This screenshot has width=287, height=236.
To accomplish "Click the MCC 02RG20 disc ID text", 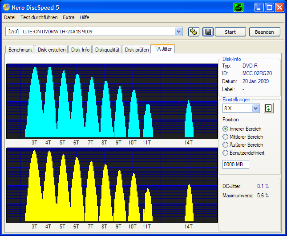I will [x=257, y=73].
